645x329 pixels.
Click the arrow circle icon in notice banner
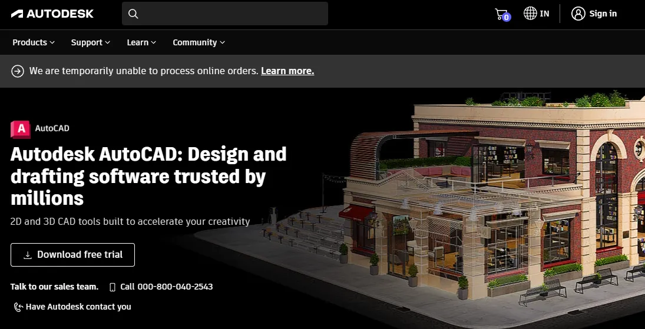pos(18,71)
